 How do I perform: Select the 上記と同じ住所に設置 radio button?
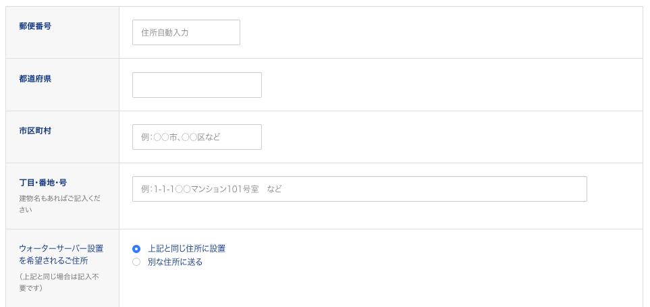tap(136, 249)
